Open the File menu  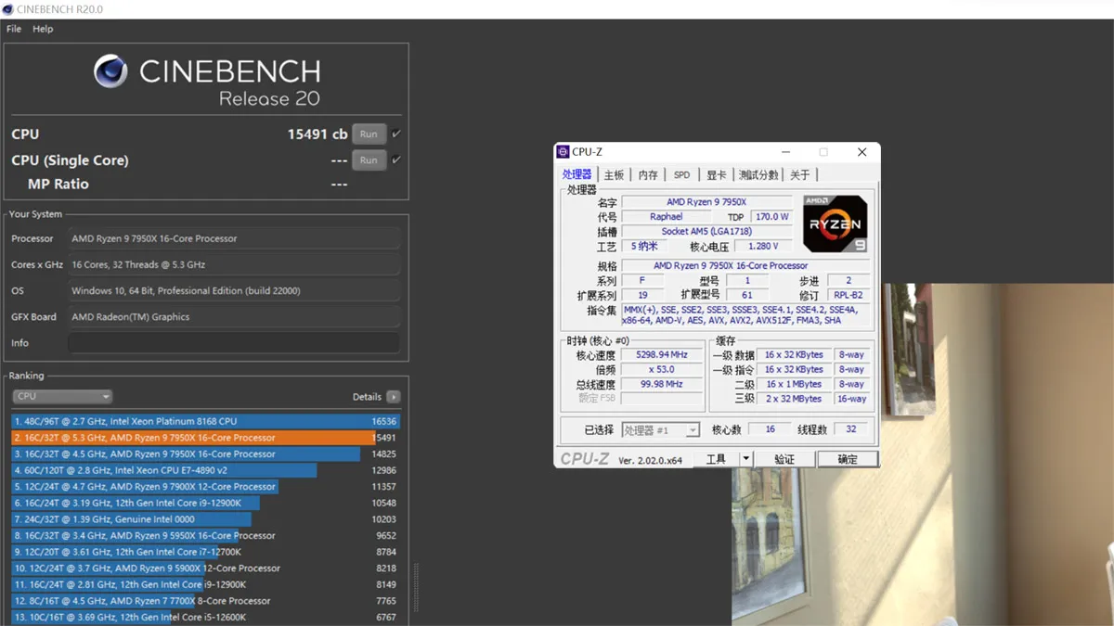click(x=14, y=29)
